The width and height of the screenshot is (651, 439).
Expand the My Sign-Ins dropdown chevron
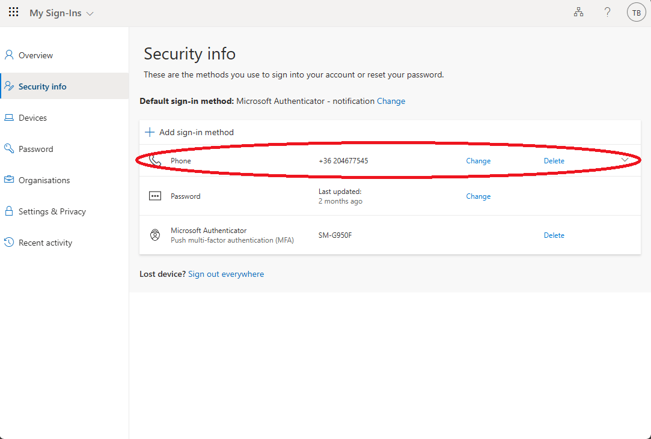[90, 13]
